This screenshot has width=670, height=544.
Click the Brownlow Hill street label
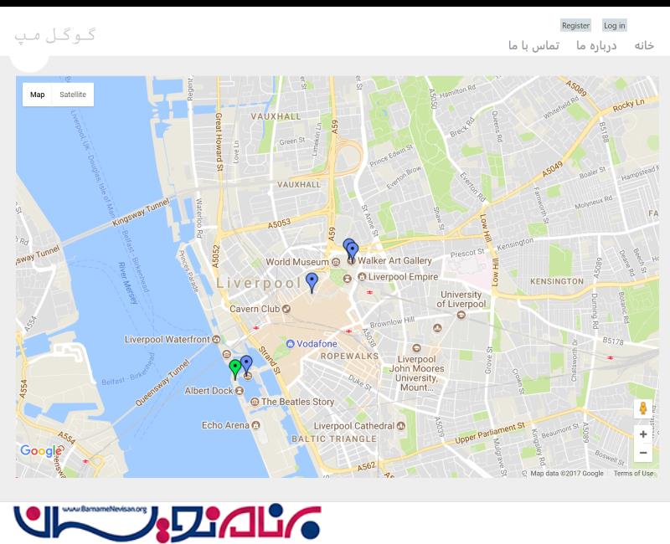(392, 322)
